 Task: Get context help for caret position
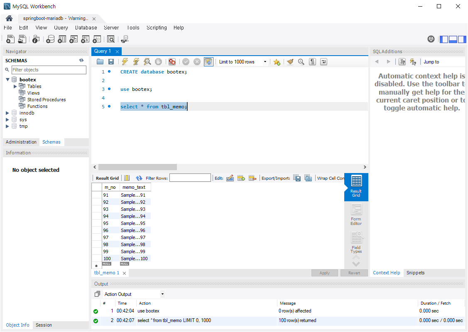(402, 62)
